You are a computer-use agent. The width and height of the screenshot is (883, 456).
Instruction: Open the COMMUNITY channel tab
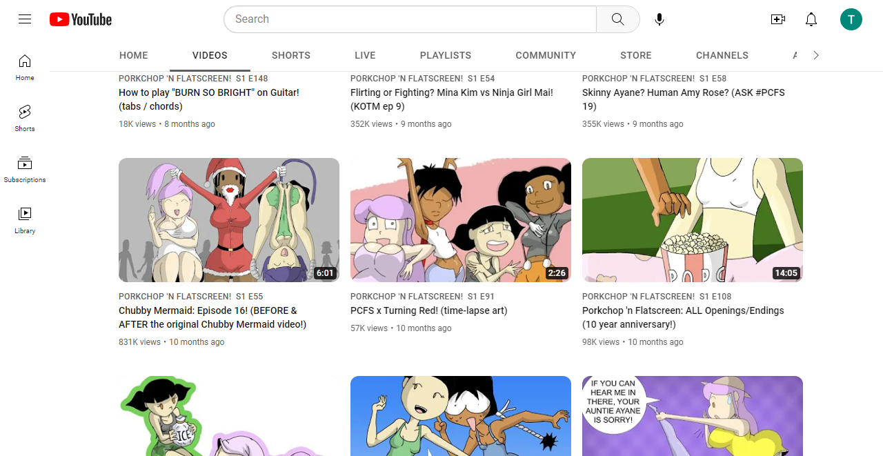546,55
